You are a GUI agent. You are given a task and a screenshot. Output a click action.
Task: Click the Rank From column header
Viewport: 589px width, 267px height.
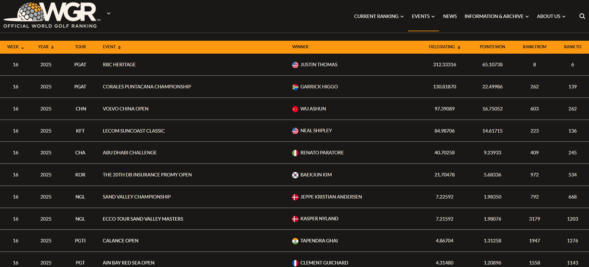(534, 47)
